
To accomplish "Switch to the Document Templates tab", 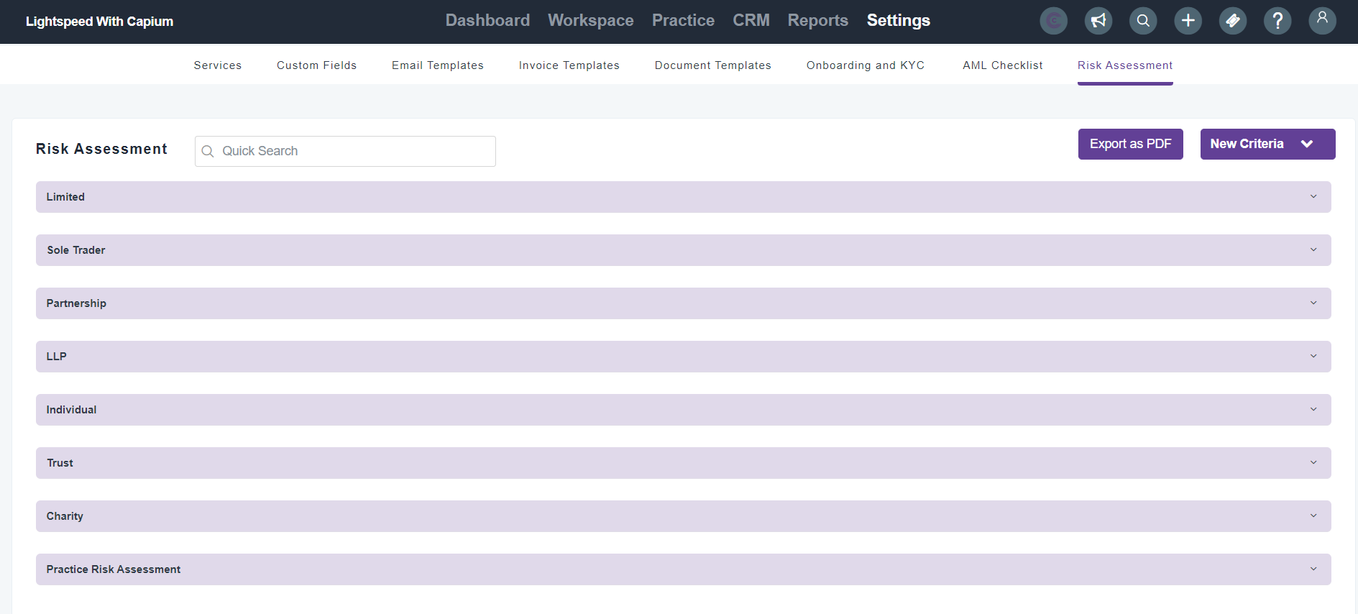I will pyautogui.click(x=713, y=65).
